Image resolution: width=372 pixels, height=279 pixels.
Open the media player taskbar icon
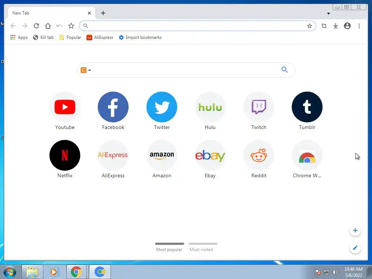[x=54, y=272]
